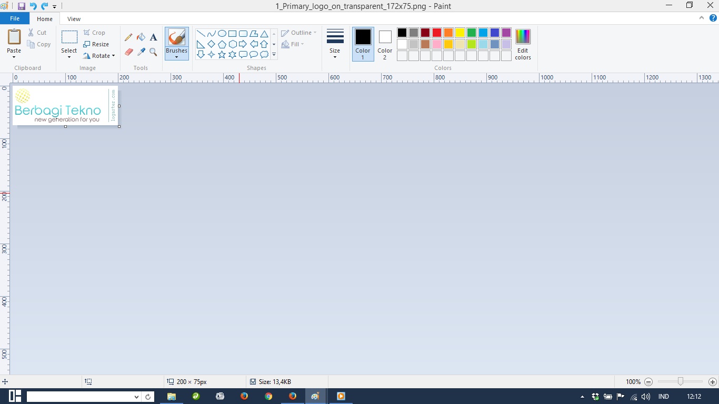Activate the Text tool
Image resolution: width=719 pixels, height=404 pixels.
tap(153, 37)
